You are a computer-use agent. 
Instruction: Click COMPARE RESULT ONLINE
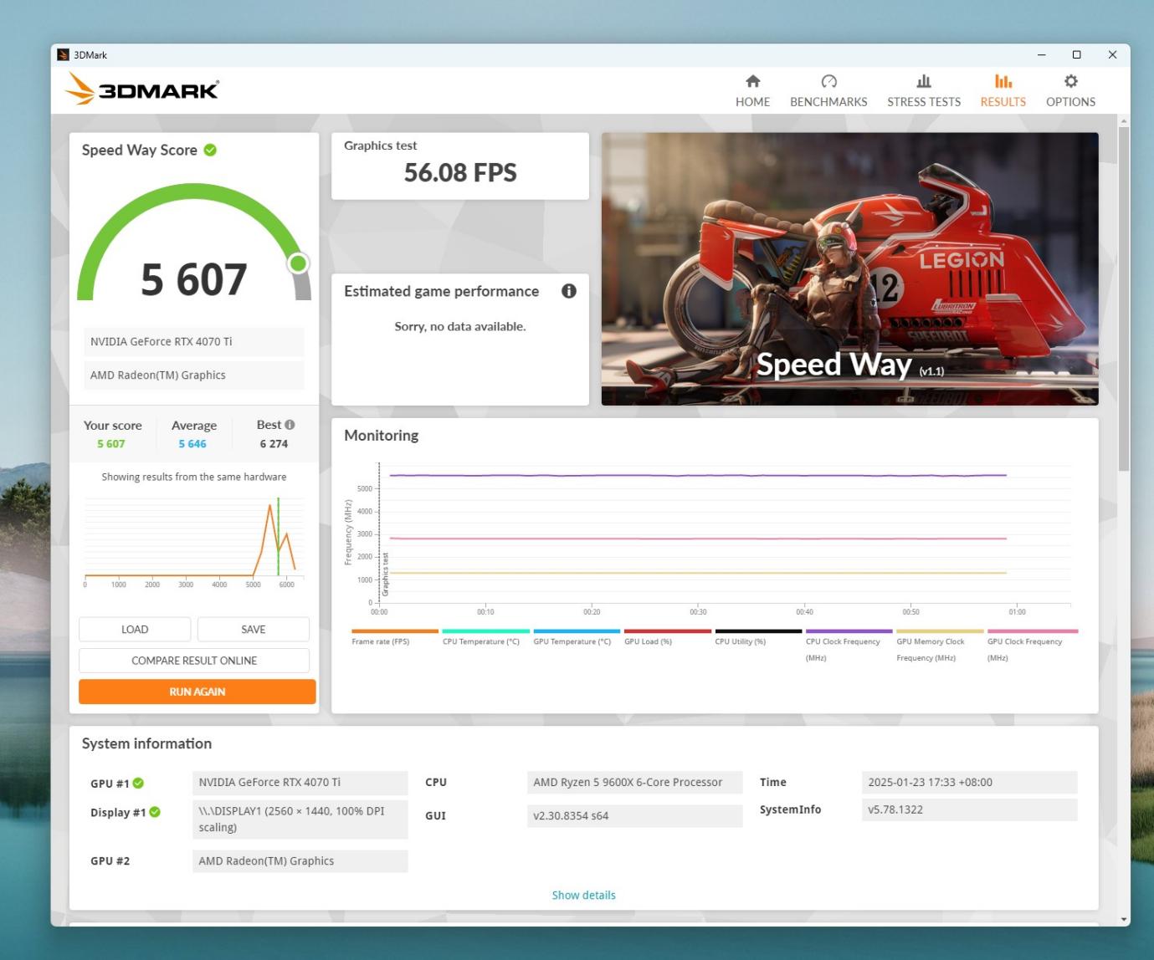click(x=194, y=661)
